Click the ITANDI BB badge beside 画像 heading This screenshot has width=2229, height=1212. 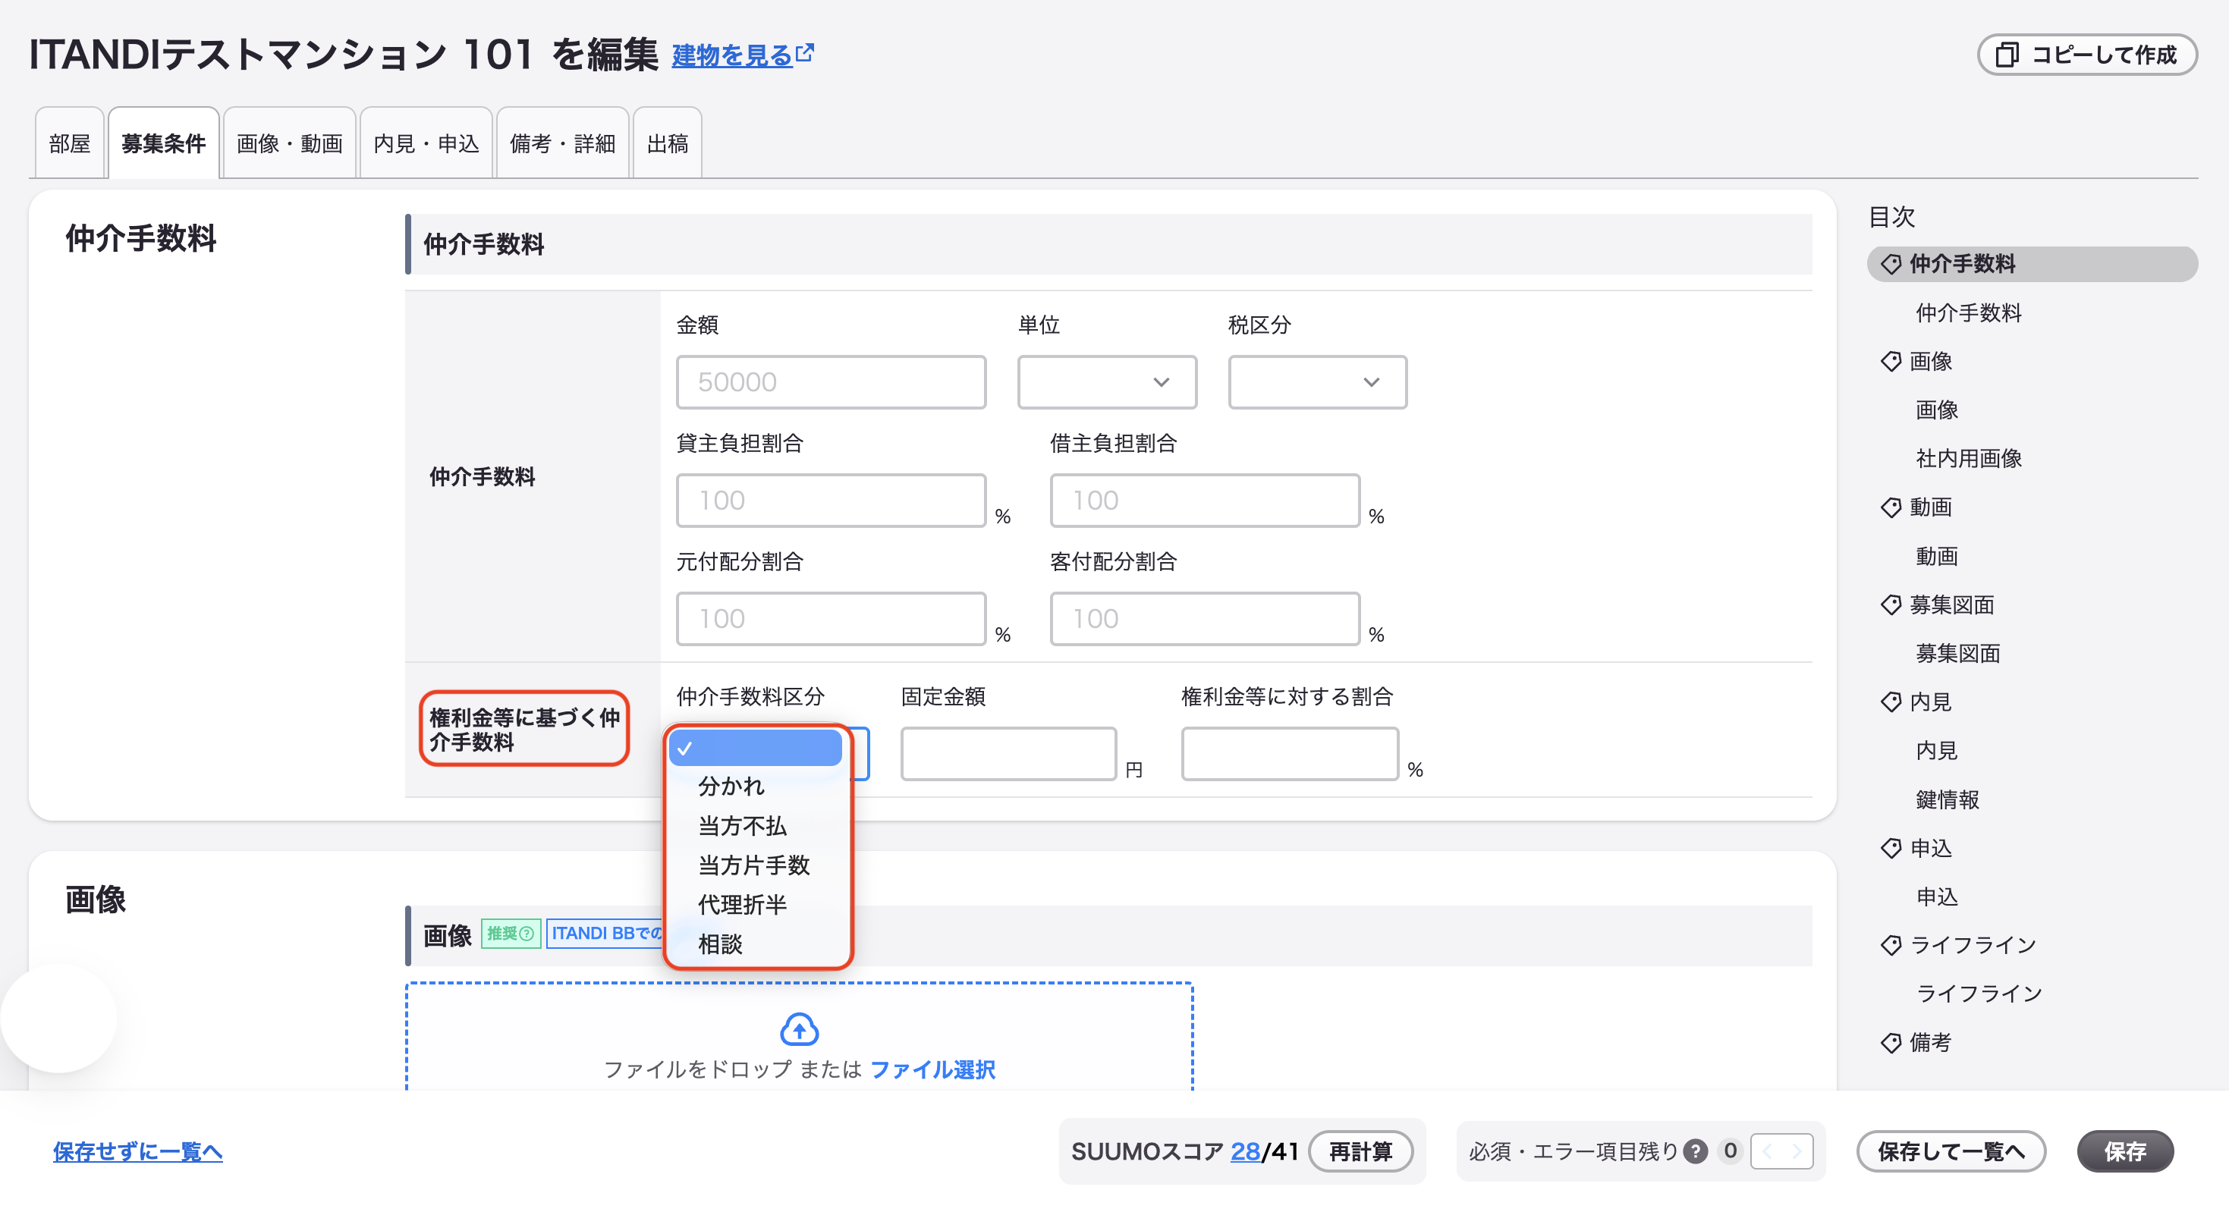(605, 934)
